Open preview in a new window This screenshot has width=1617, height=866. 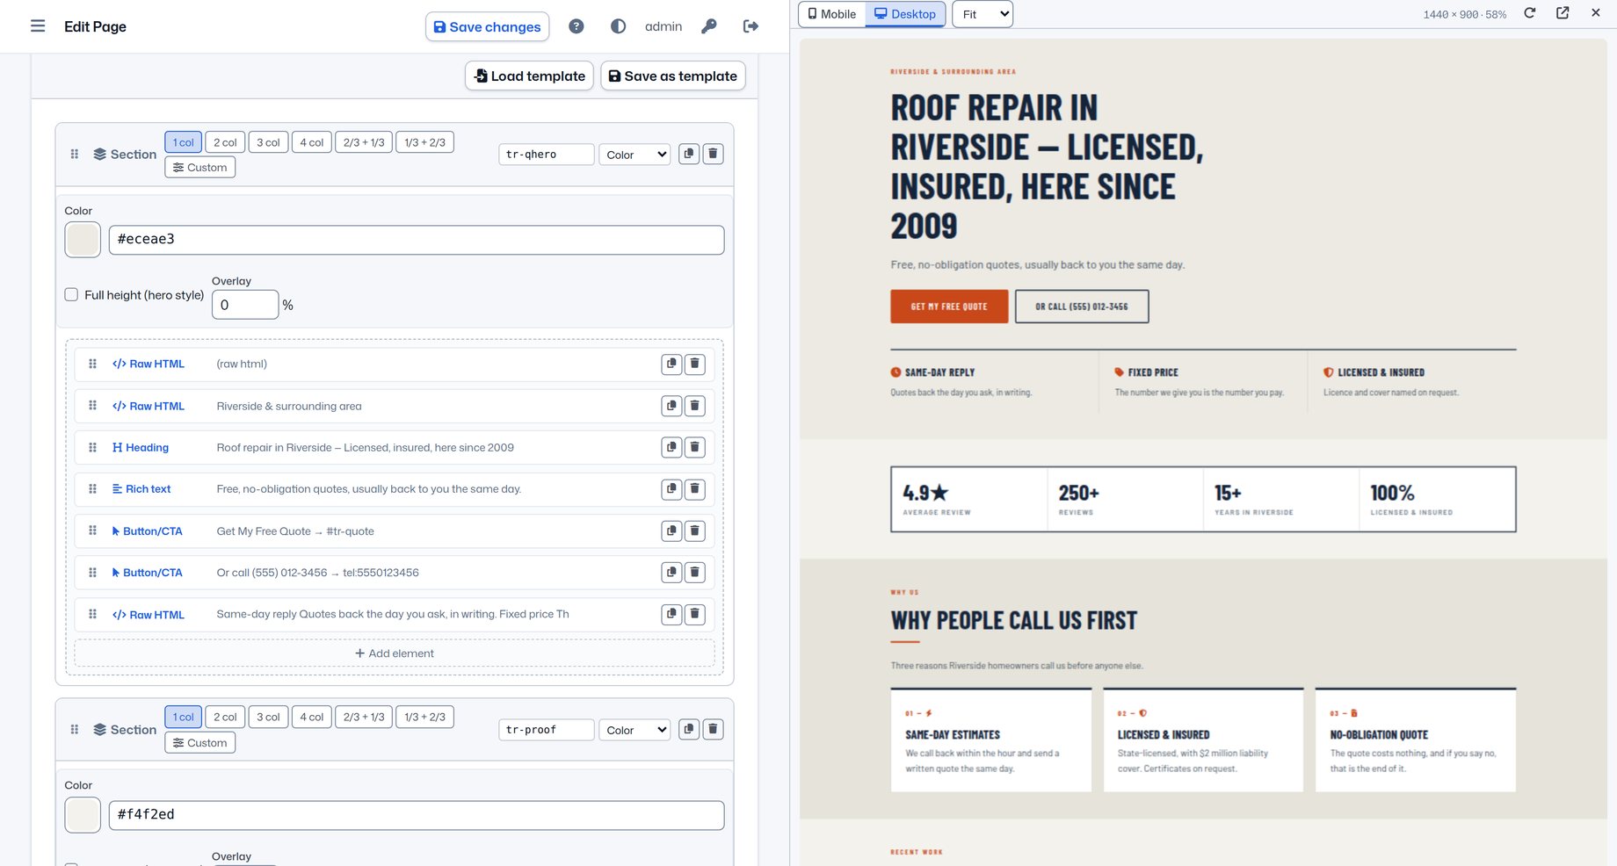pyautogui.click(x=1563, y=13)
